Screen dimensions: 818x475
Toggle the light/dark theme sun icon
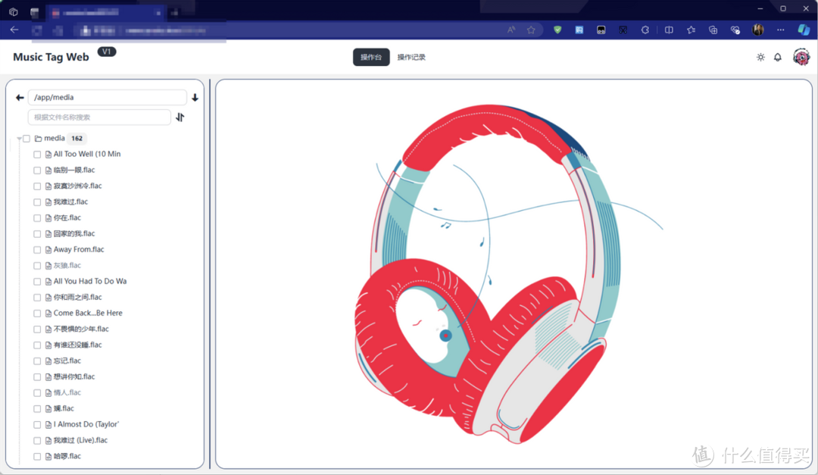[x=760, y=58]
